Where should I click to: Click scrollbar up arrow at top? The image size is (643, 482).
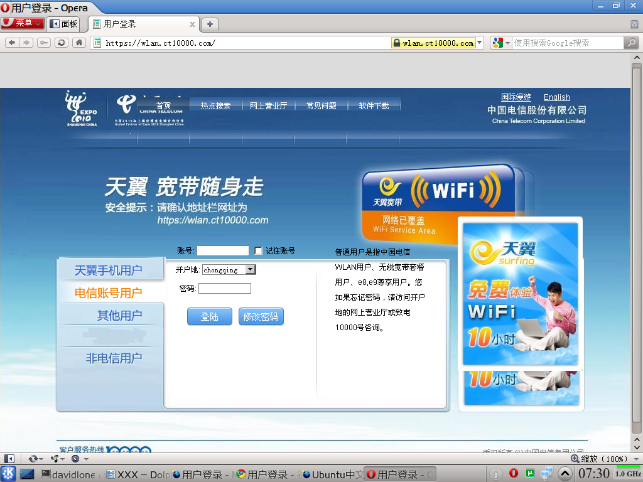[637, 57]
